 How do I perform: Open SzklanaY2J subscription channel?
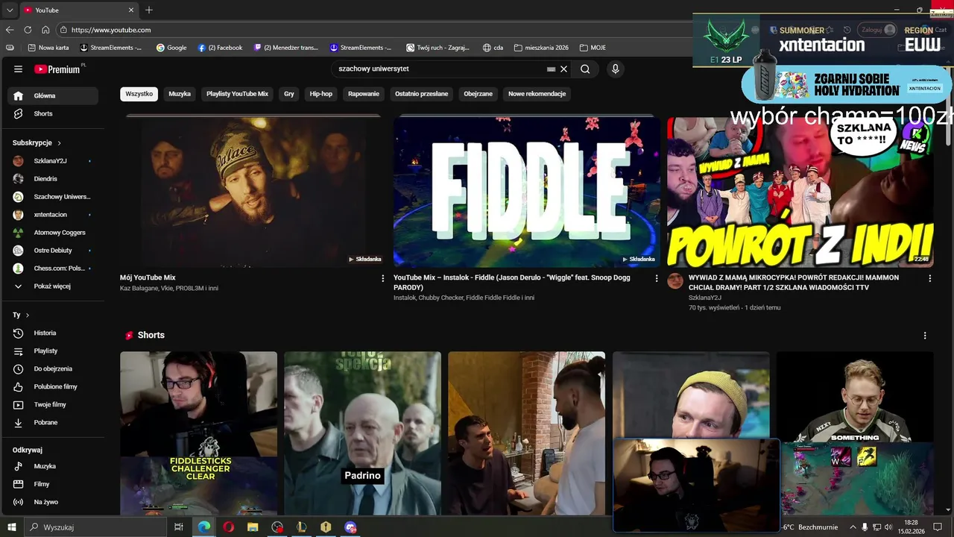point(53,160)
